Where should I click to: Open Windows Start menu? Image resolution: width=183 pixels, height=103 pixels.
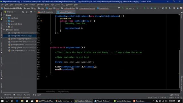coord(2,101)
